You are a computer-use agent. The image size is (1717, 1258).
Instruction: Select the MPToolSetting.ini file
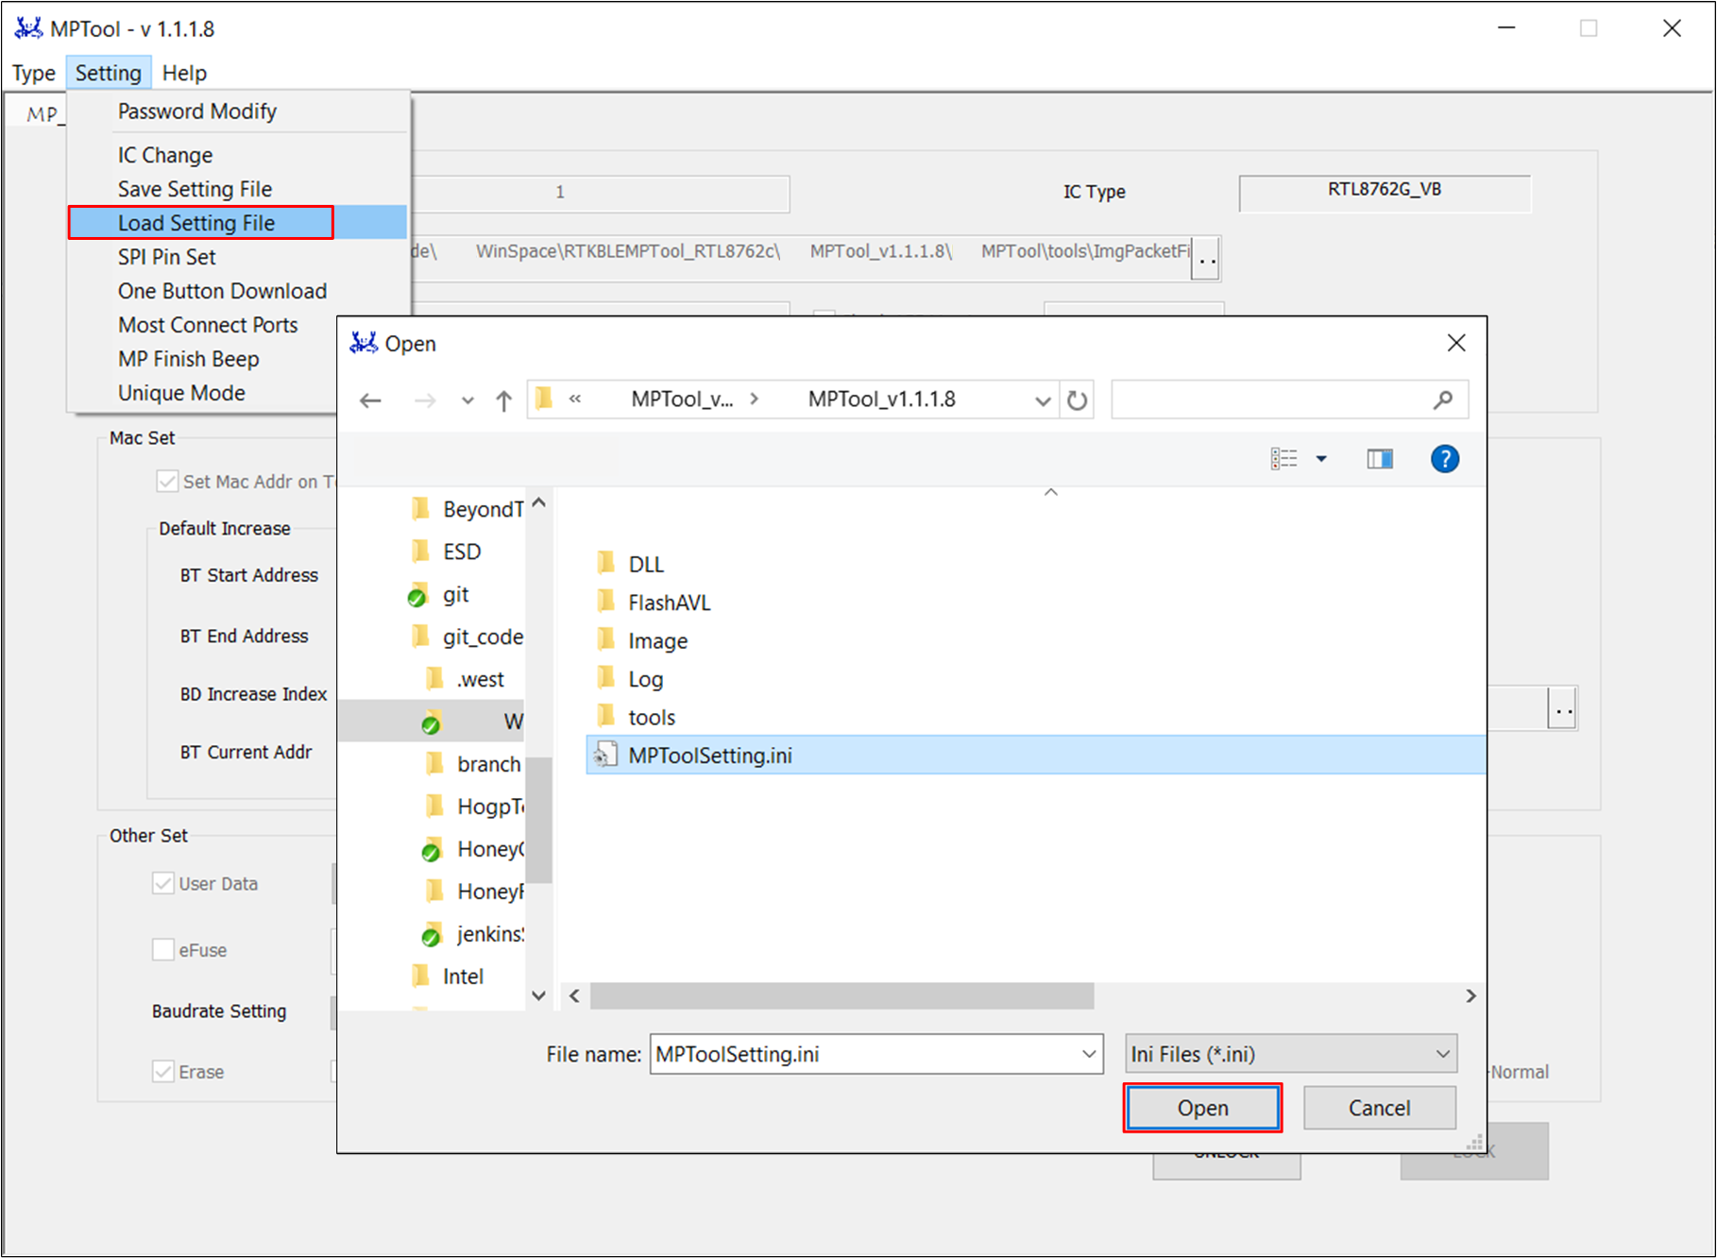pos(710,756)
